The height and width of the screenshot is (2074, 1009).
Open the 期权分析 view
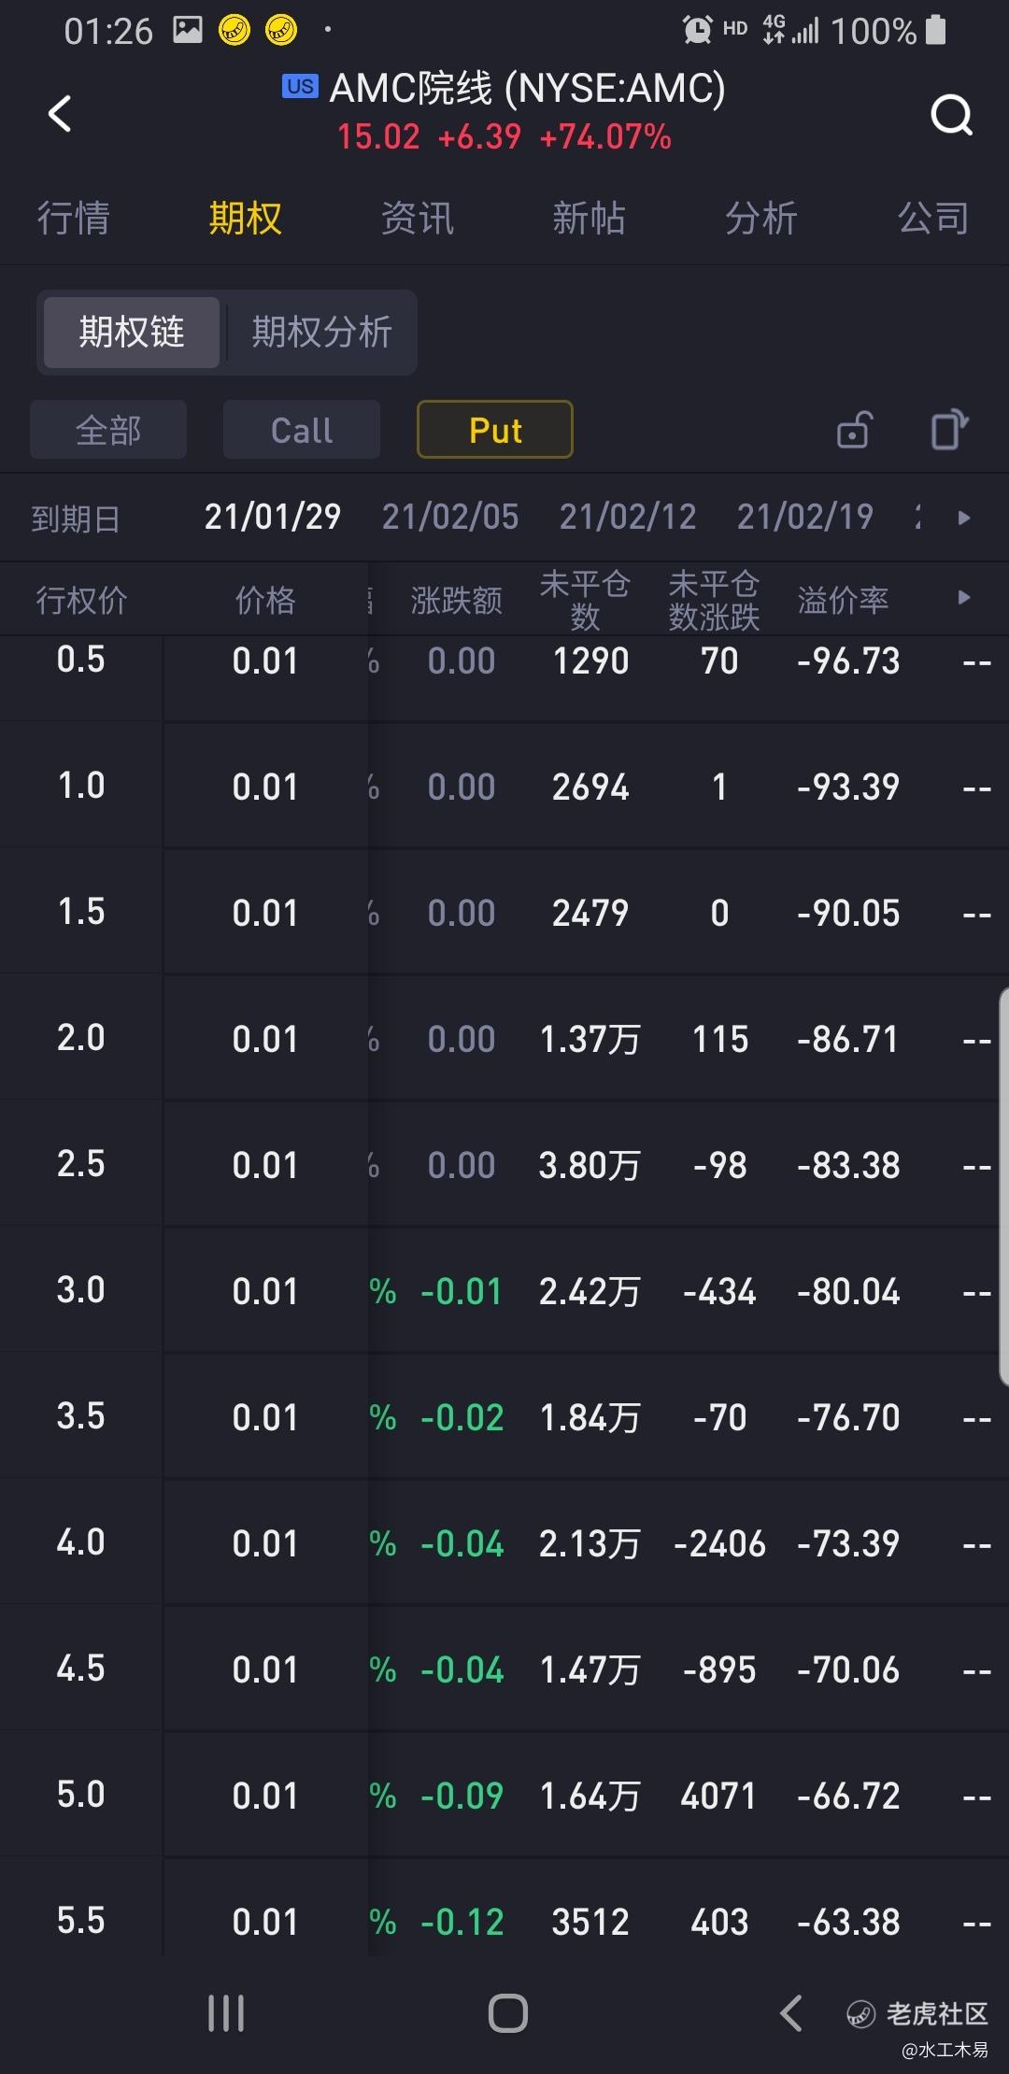pos(321,332)
